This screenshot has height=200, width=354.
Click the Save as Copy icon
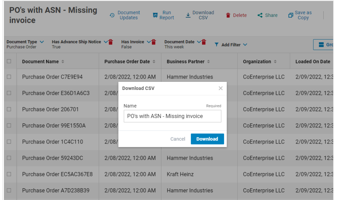291,15
